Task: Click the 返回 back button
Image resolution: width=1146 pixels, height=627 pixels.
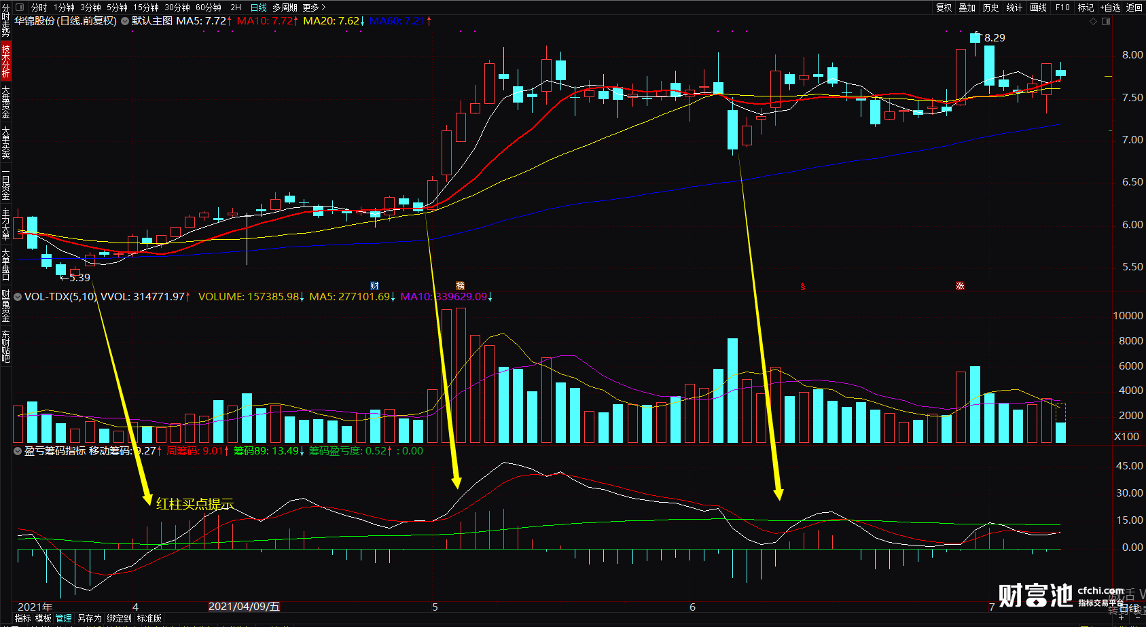Action: pyautogui.click(x=1134, y=7)
